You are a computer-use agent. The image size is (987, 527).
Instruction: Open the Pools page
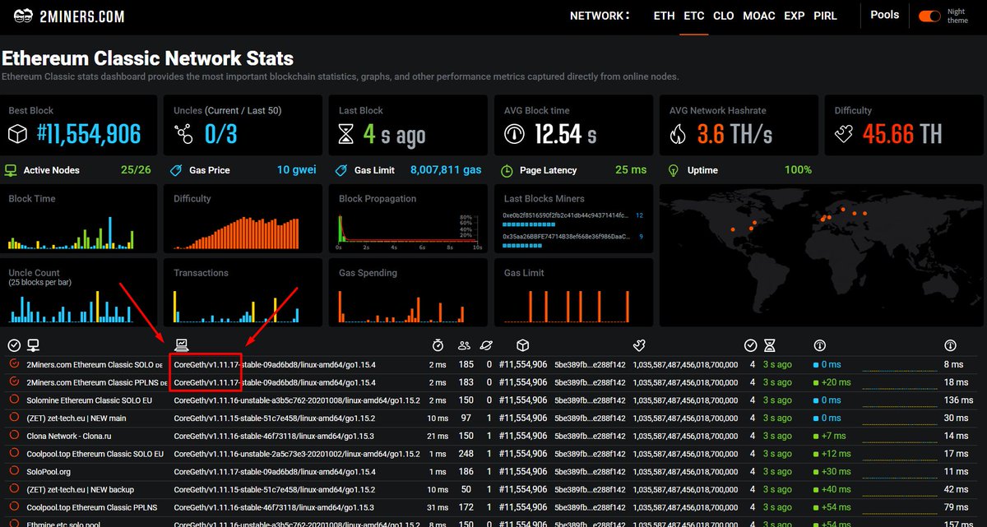coord(885,15)
